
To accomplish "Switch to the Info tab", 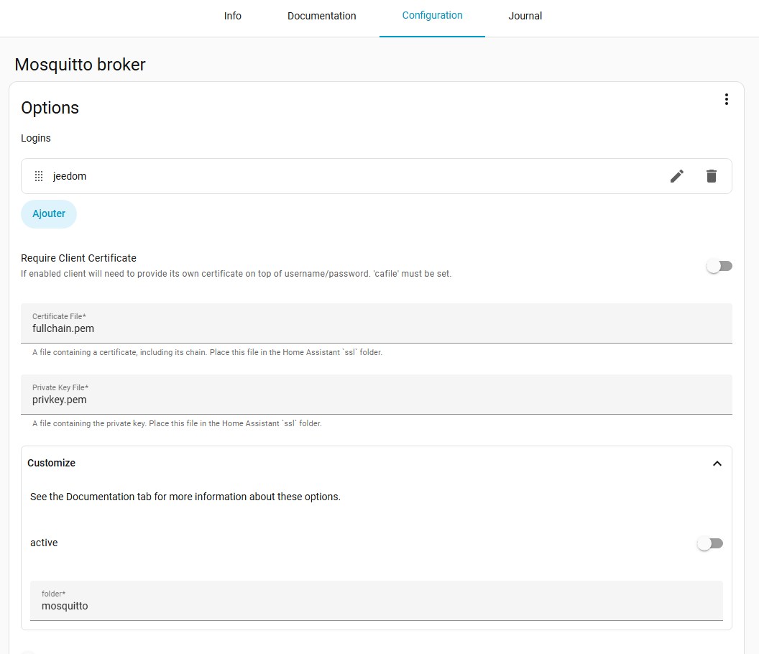I will point(233,16).
